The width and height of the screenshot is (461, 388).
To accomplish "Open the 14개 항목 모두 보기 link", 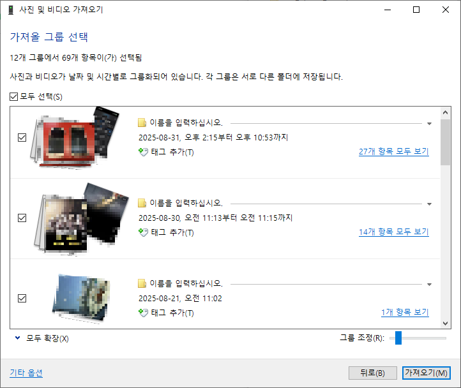I will tap(394, 232).
